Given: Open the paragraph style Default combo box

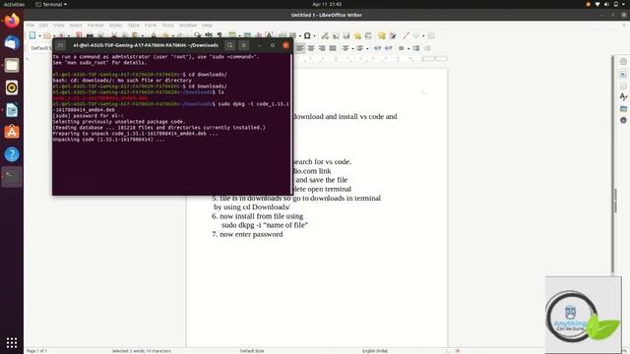Looking at the screenshot, I should (x=40, y=48).
